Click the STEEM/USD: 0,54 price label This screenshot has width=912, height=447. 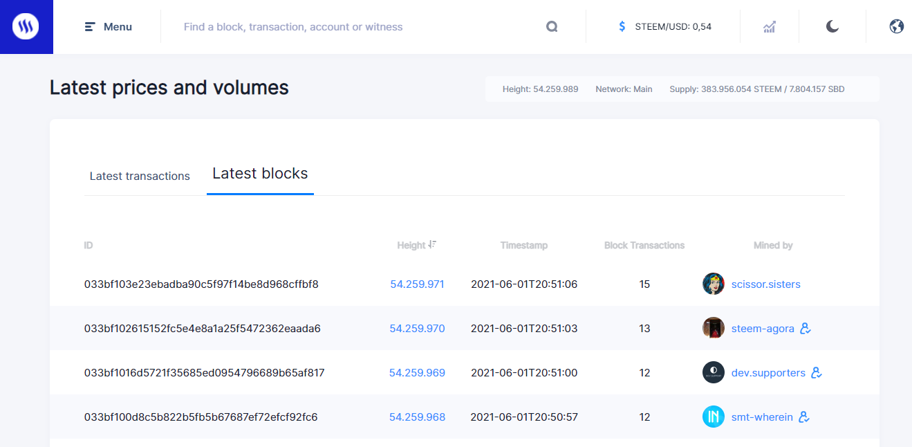click(x=673, y=27)
